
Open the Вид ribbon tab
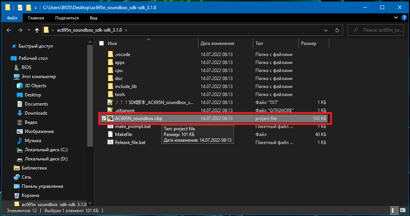tap(93, 18)
